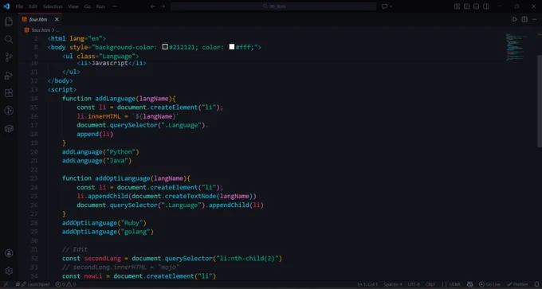This screenshot has width=542, height=289.
Task: Open the Copilot dropdown arrow in title bar
Action: click(x=391, y=6)
